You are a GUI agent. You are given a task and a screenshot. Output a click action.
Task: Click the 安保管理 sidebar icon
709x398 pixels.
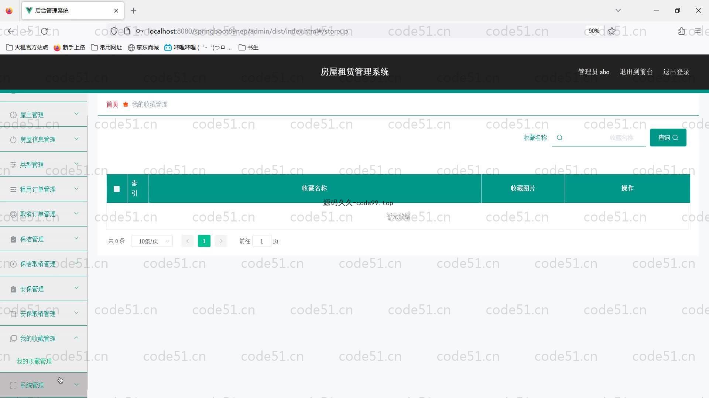coord(13,289)
